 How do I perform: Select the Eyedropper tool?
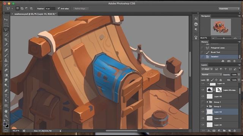click(6, 45)
